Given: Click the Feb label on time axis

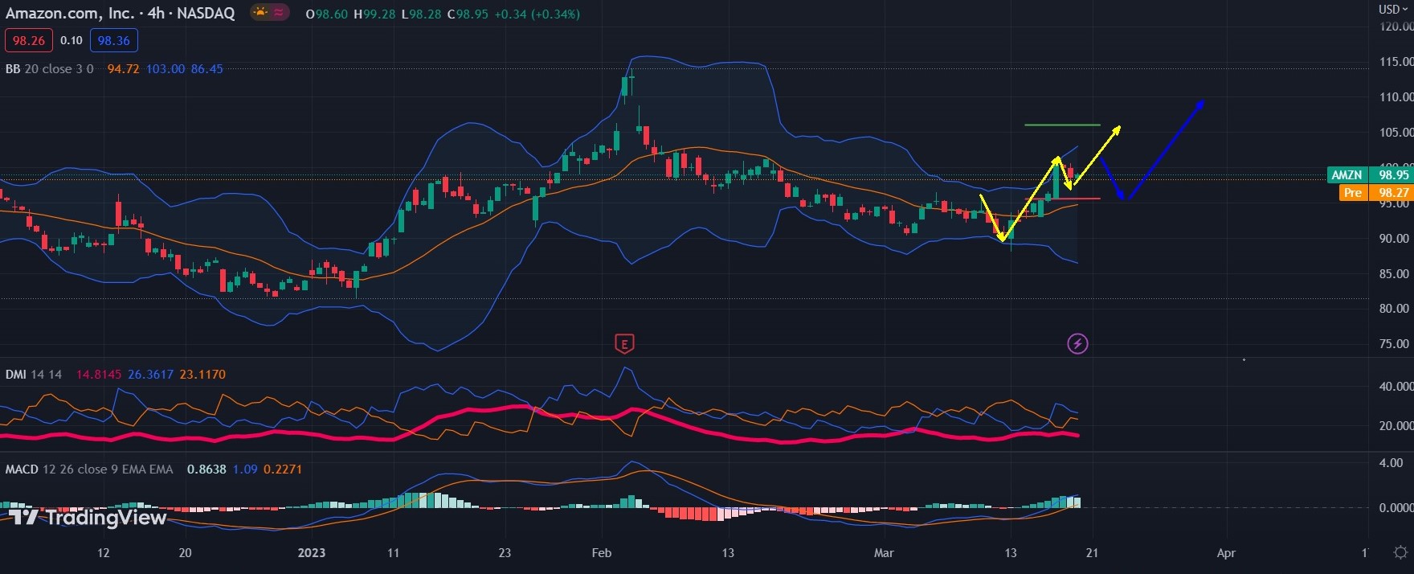Looking at the screenshot, I should coord(602,553).
